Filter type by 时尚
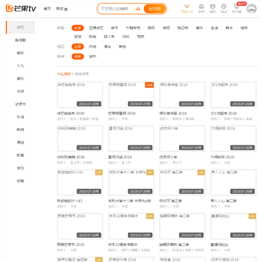This screenshot has width=262, height=262. tap(92, 36)
